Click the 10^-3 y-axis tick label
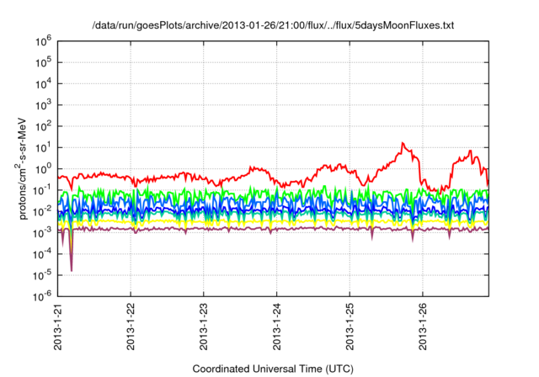The width and height of the screenshot is (539, 377). (x=42, y=233)
